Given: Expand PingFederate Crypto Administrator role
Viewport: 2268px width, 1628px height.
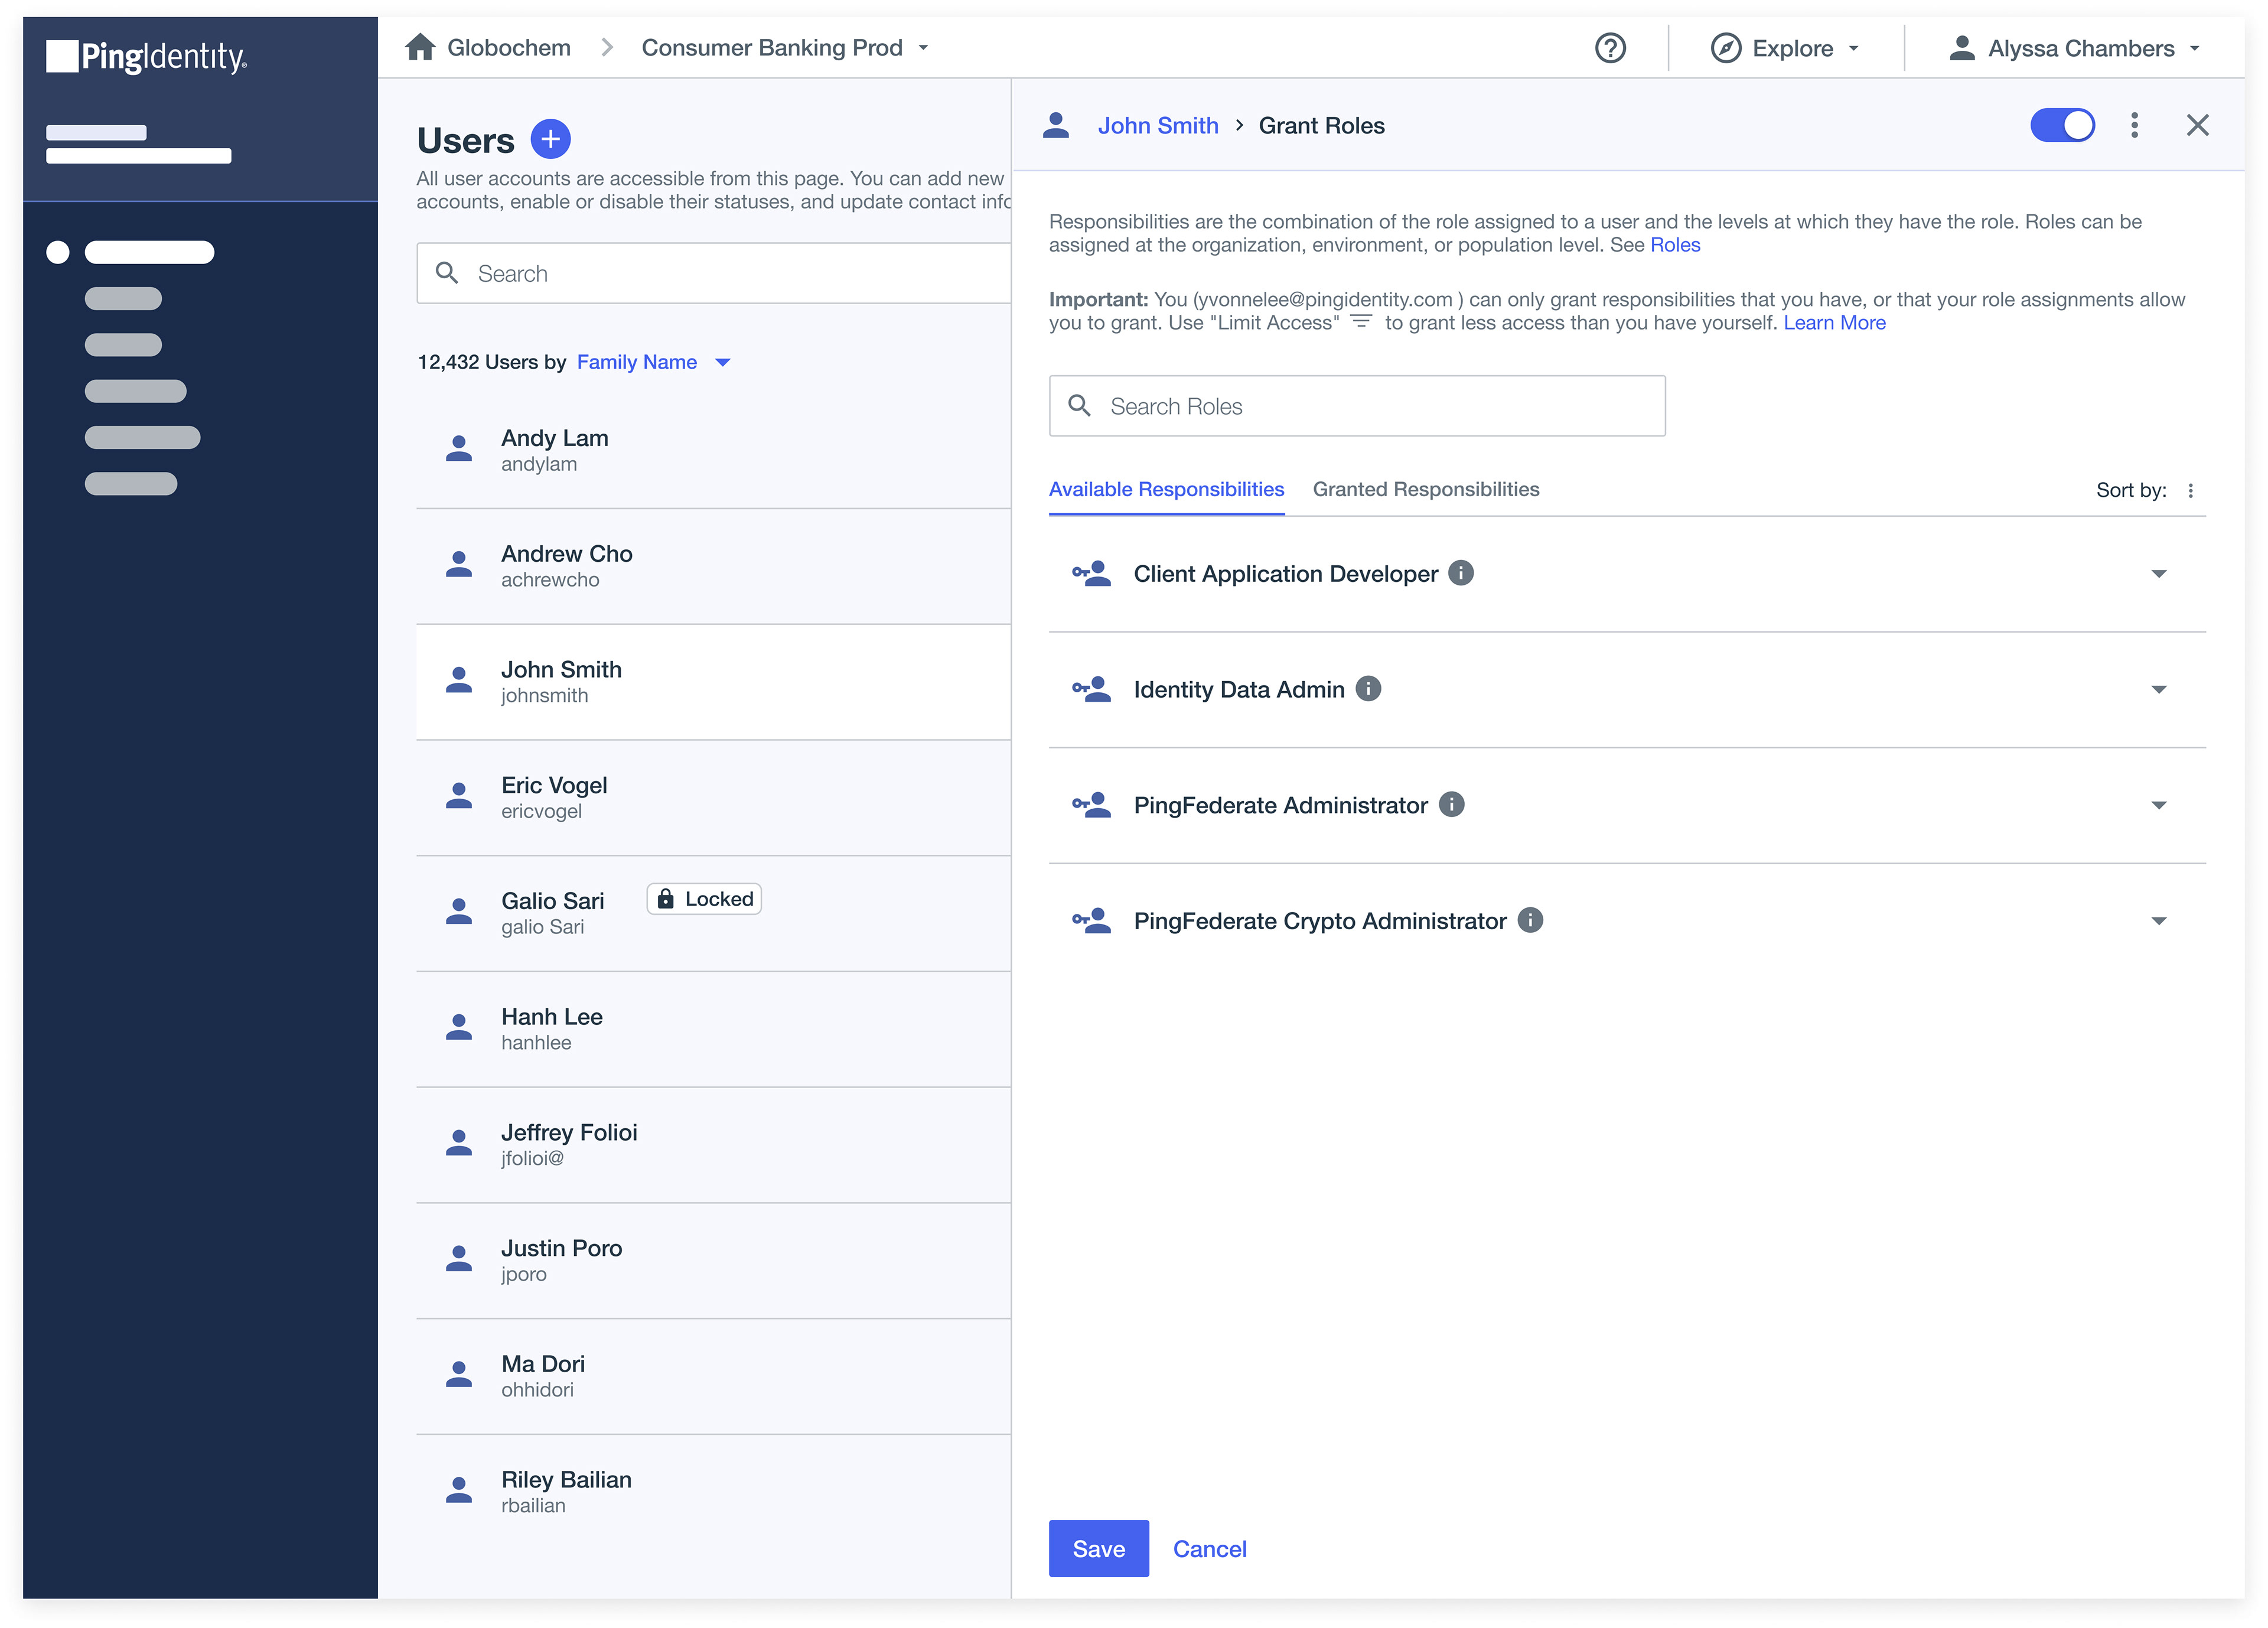Looking at the screenshot, I should click(2158, 921).
